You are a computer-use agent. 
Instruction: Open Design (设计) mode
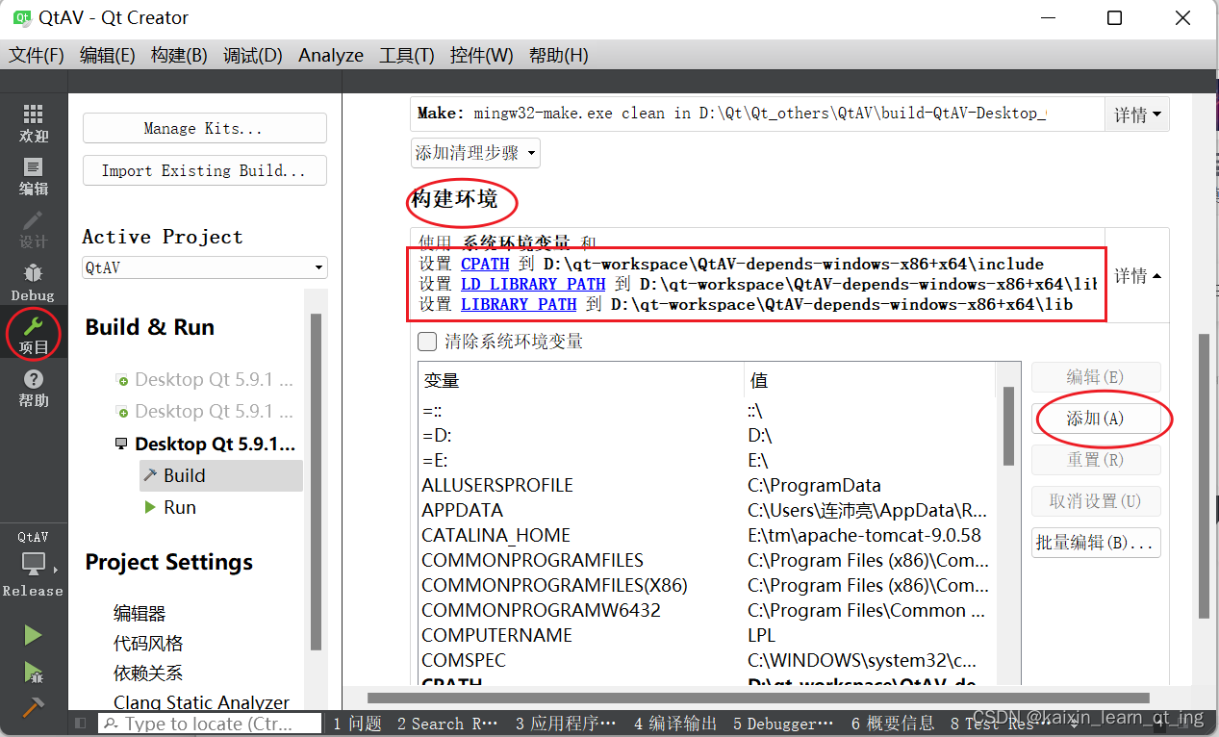coord(34,230)
